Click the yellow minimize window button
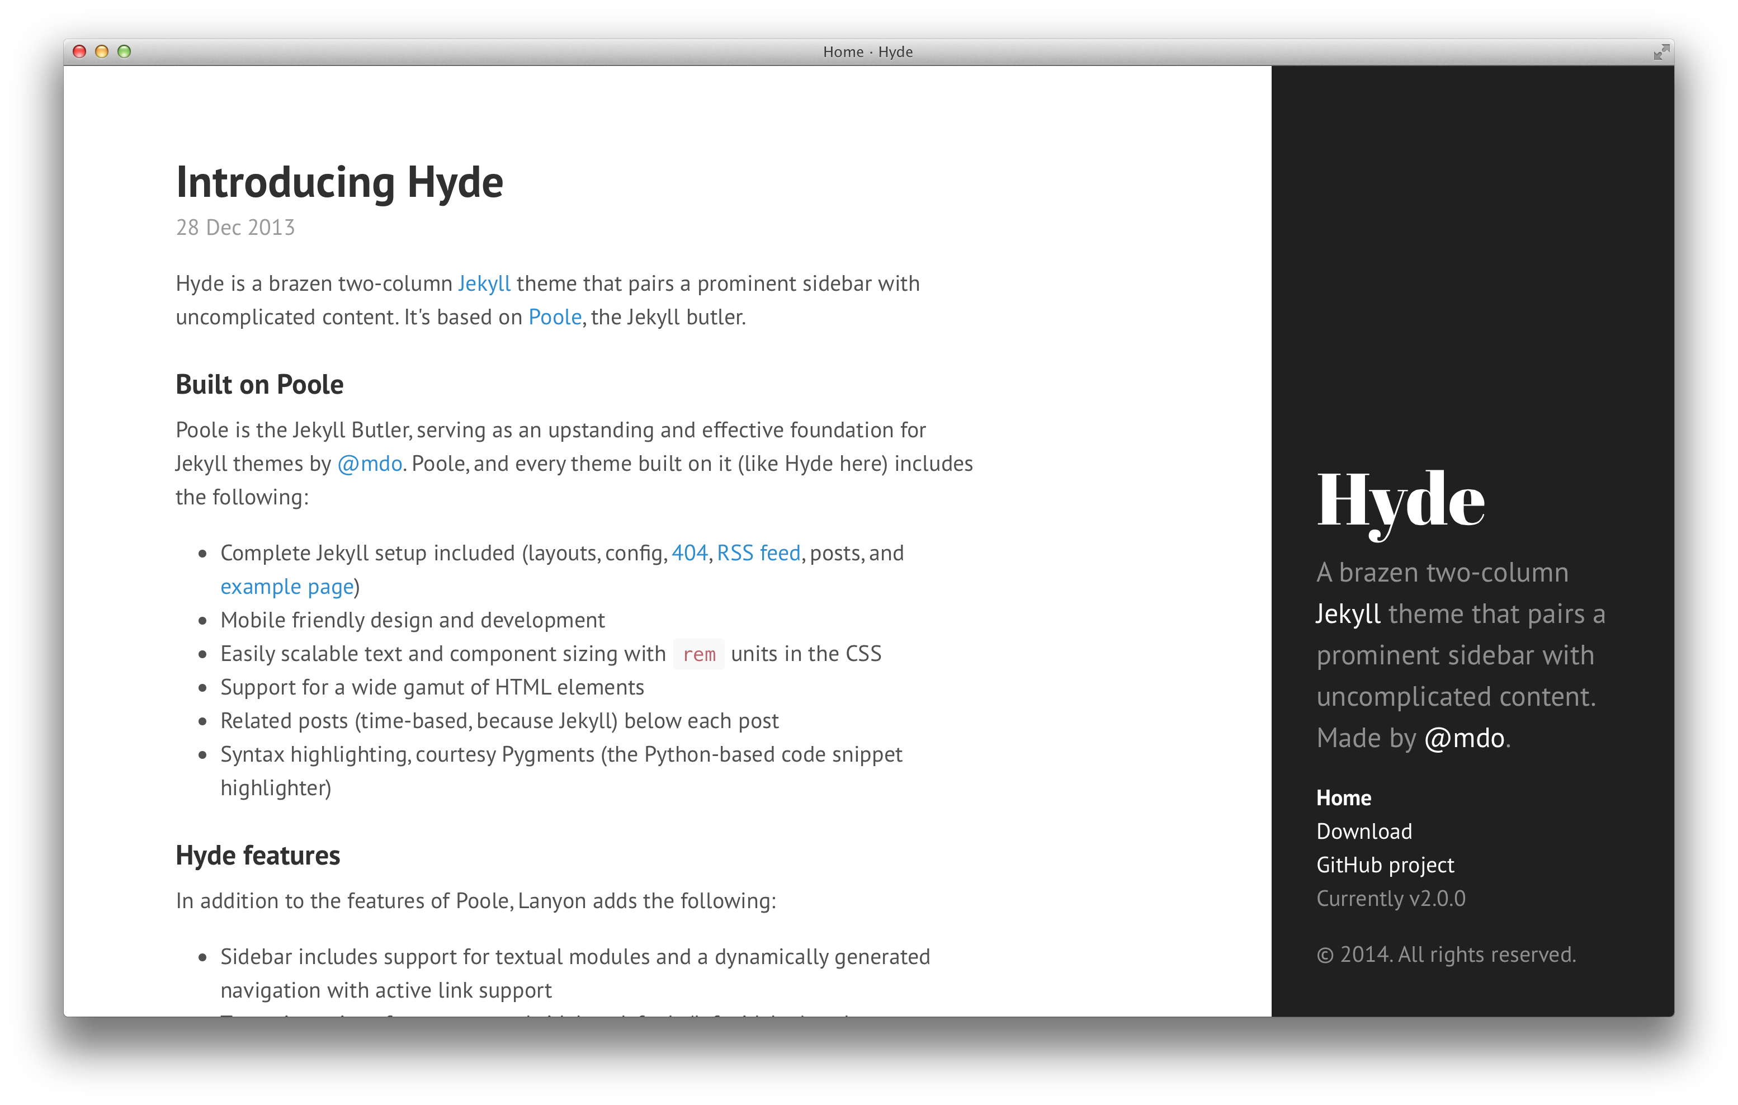 102,51
